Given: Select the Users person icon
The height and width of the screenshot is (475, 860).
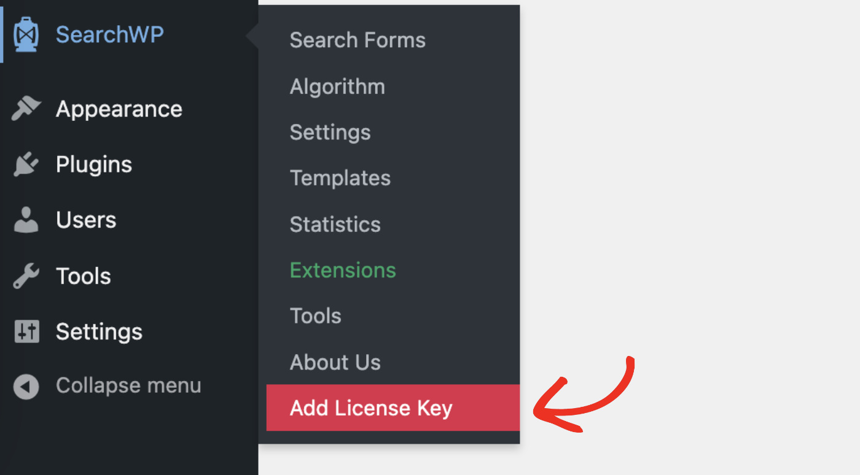Looking at the screenshot, I should coord(26,219).
